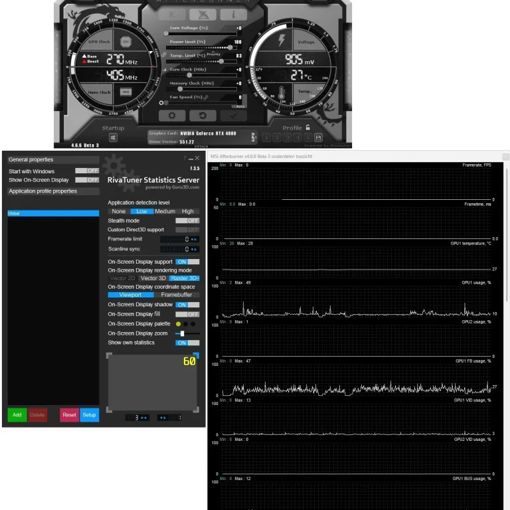Open the Raster 3D rendering mode dropdown
Image resolution: width=510 pixels, height=510 pixels.
coord(184,278)
